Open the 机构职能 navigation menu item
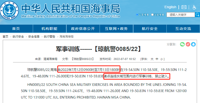This screenshot has width=200, height=103. pyautogui.click(x=50, y=29)
